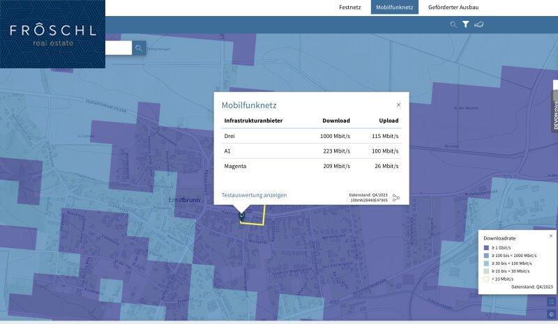Open the DEVONthink side tab

[555, 111]
